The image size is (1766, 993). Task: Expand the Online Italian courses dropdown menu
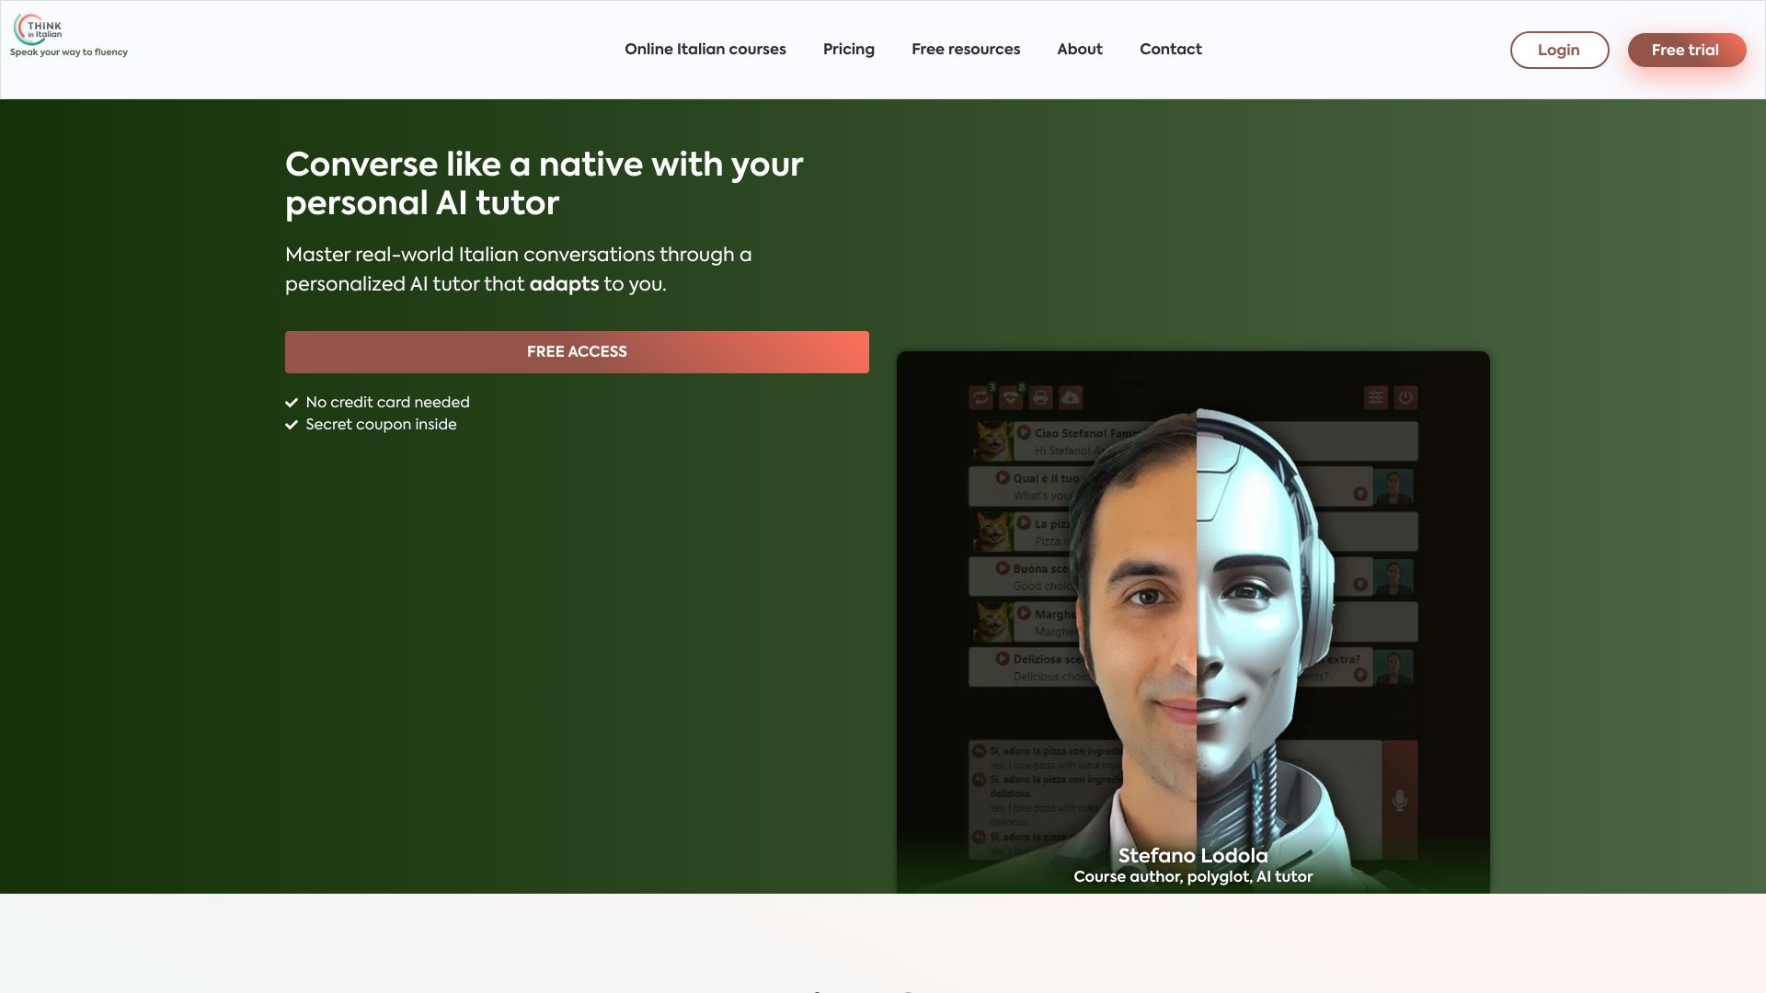tap(705, 50)
